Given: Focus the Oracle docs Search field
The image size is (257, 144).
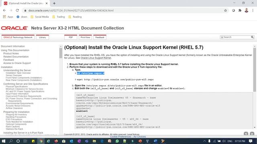Looking at the screenshot, I should [x=237, y=37].
